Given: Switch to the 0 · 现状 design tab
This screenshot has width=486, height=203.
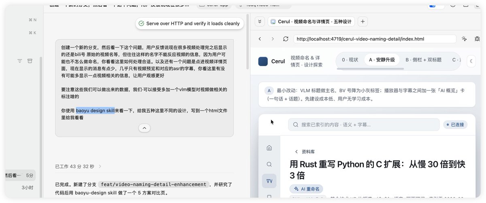Looking at the screenshot, I should [x=350, y=60].
